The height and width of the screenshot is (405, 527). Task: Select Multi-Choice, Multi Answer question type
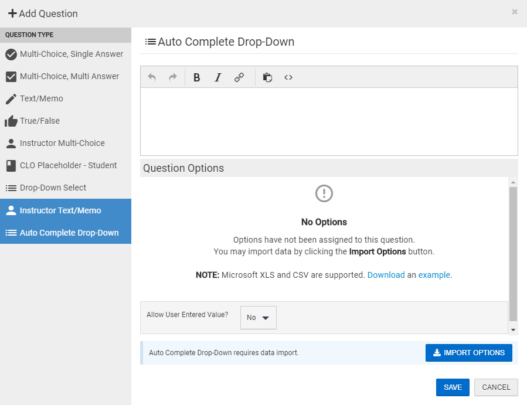pyautogui.click(x=66, y=76)
